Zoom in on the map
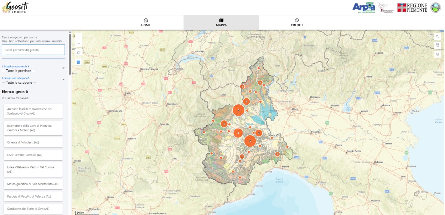Image resolution: width=445 pixels, height=215 pixels. (79, 36)
